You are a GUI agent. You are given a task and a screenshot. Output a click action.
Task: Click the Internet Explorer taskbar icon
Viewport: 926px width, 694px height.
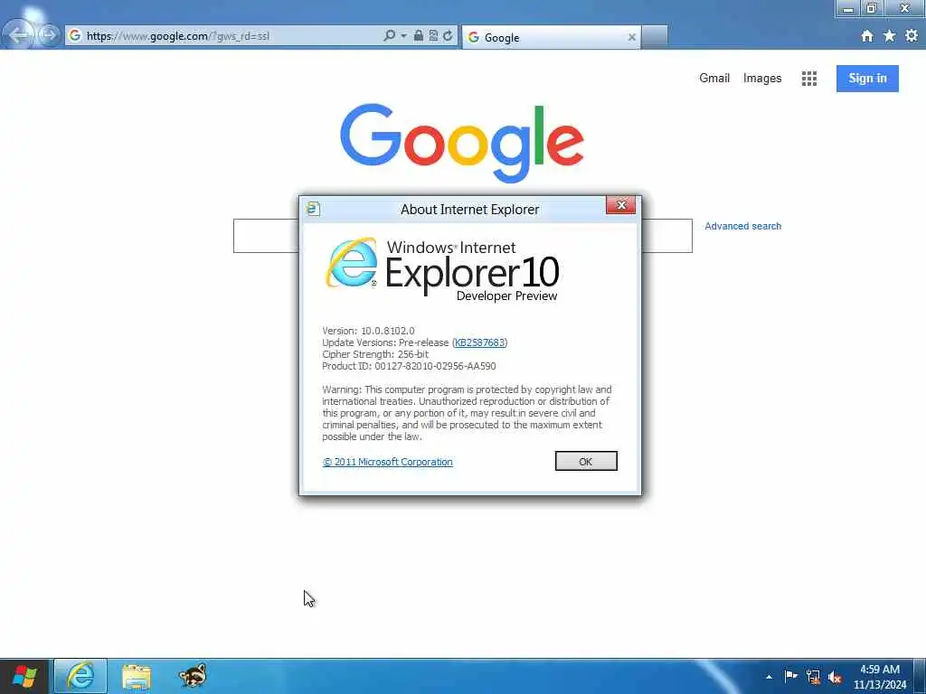click(80, 676)
